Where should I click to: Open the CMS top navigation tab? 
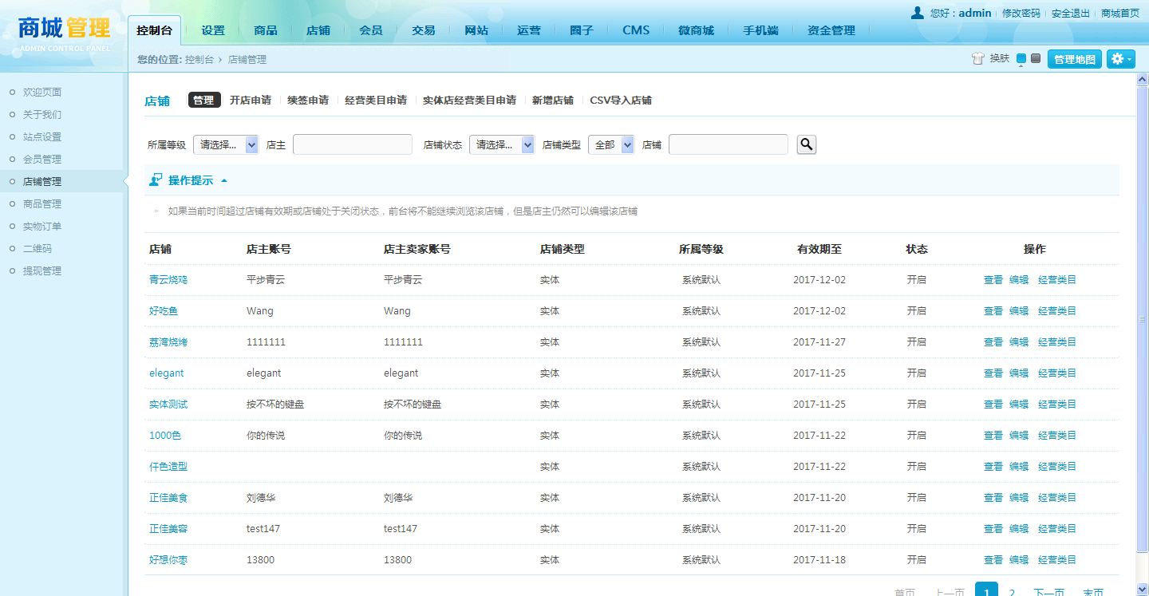(x=636, y=30)
